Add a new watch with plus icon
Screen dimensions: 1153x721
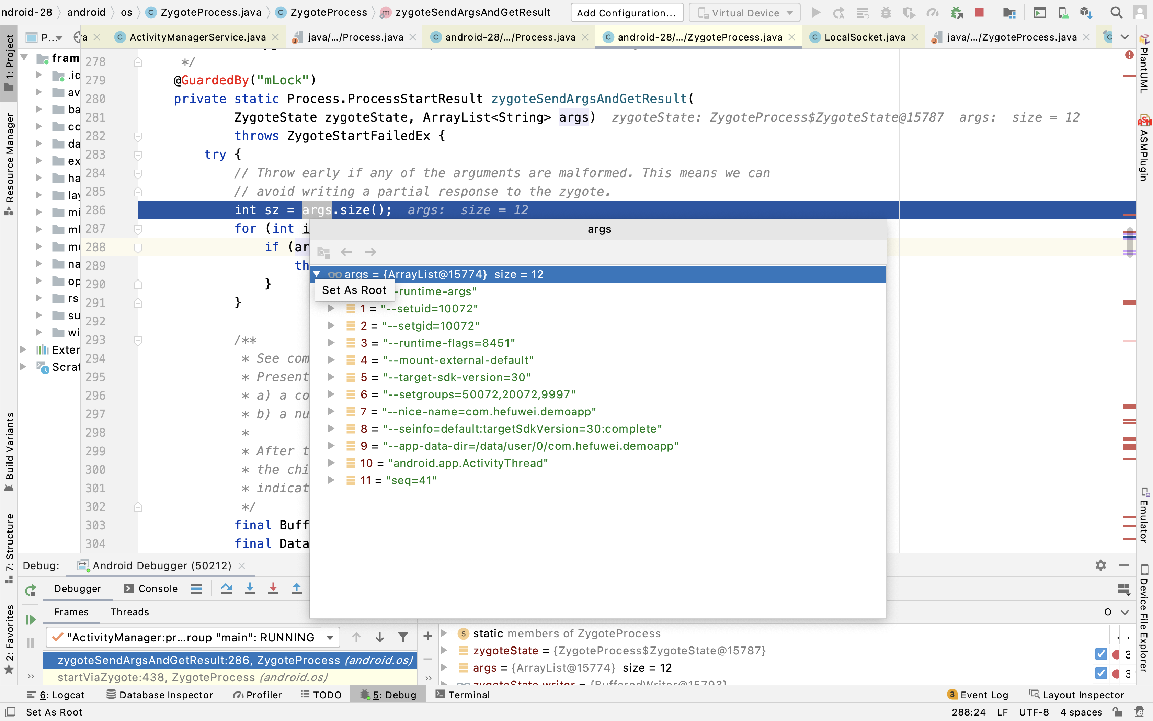pos(428,636)
